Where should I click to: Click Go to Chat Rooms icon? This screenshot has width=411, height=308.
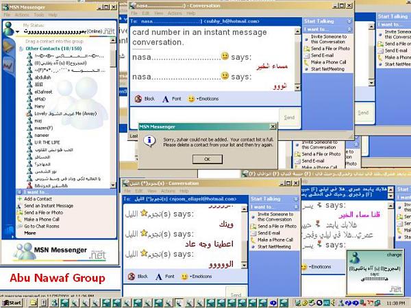[19, 226]
